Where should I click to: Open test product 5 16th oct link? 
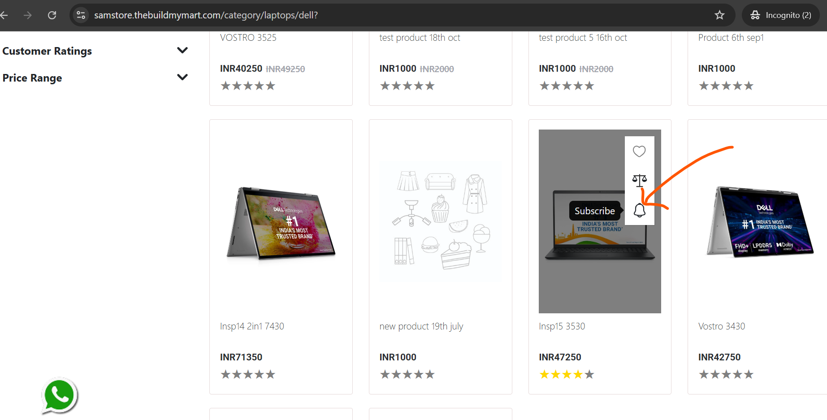[x=583, y=38]
